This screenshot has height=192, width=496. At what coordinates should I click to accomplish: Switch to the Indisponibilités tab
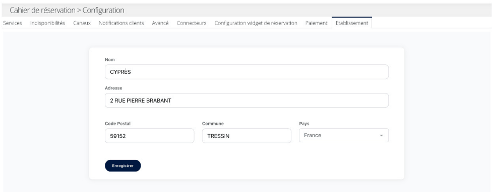point(47,23)
